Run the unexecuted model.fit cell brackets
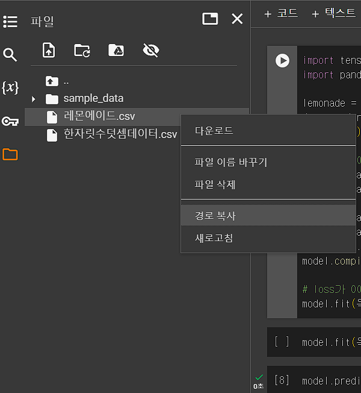This screenshot has width=361, height=393. point(282,342)
